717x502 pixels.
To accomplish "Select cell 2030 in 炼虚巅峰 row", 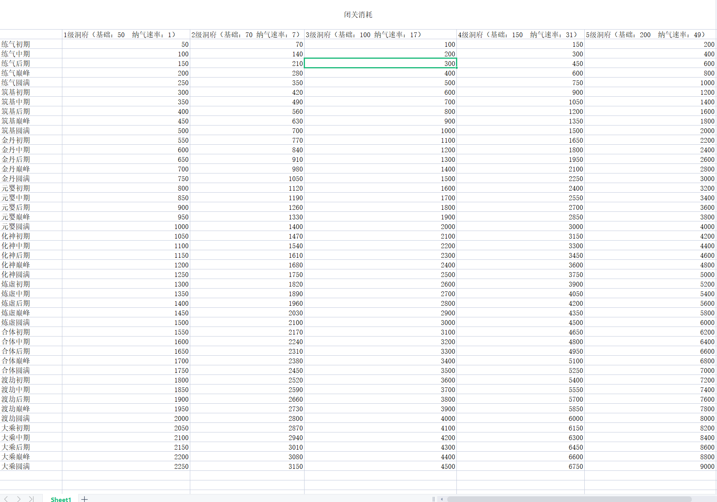I will coord(247,313).
